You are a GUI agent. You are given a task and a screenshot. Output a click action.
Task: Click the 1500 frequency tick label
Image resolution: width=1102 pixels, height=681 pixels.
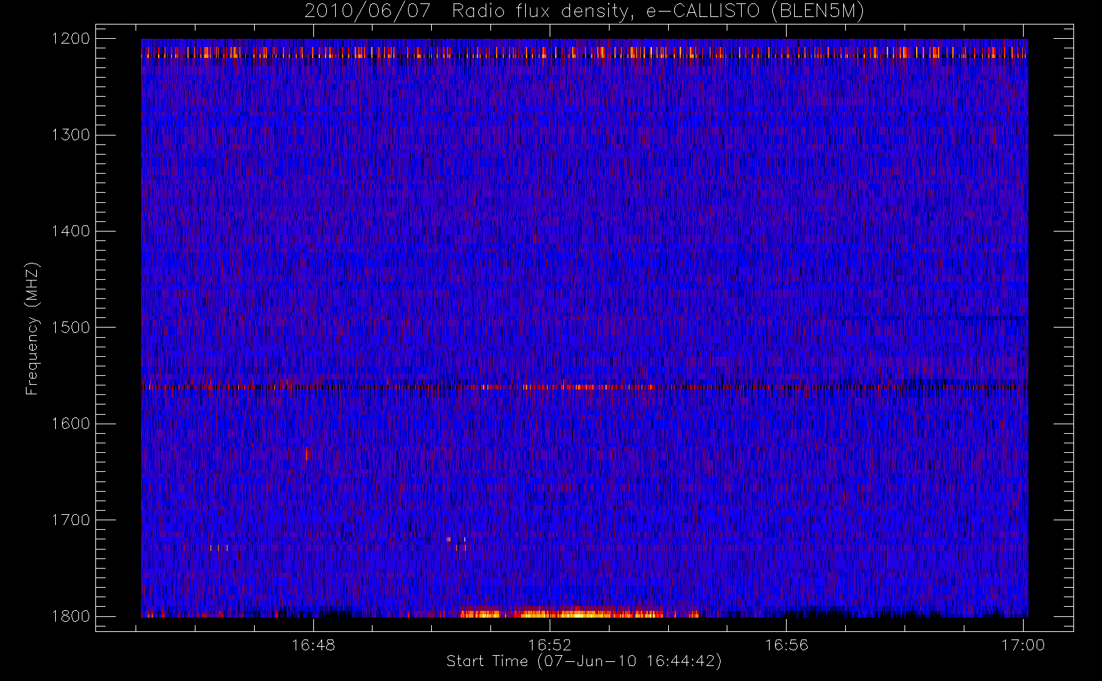pyautogui.click(x=71, y=328)
